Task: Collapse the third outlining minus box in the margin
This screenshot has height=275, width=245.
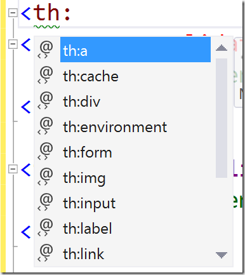Action: pyautogui.click(x=13, y=169)
